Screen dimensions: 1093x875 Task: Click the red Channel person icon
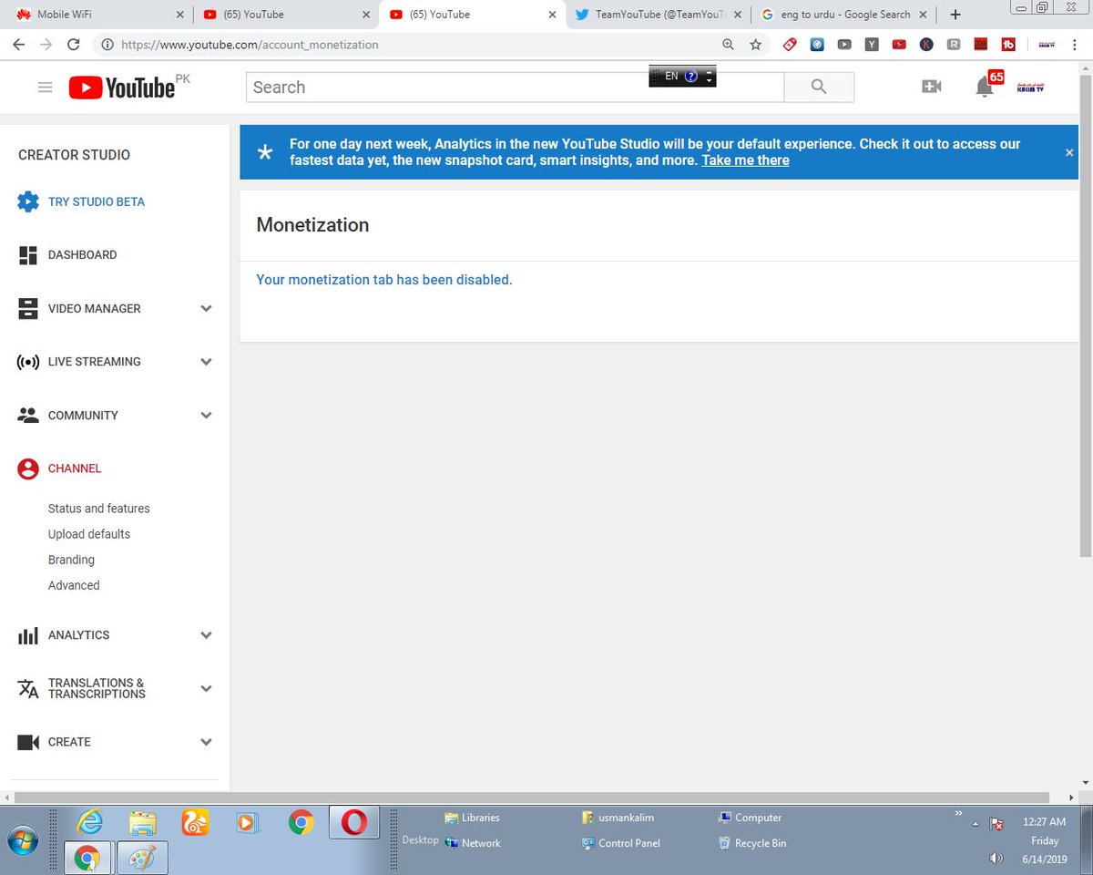coord(28,468)
